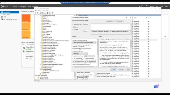Click the Remote Desktop Services folder icon

(x=42, y=15)
